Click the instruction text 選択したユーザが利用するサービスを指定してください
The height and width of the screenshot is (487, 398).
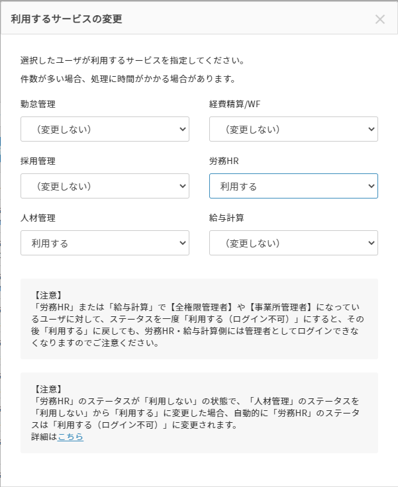133,61
